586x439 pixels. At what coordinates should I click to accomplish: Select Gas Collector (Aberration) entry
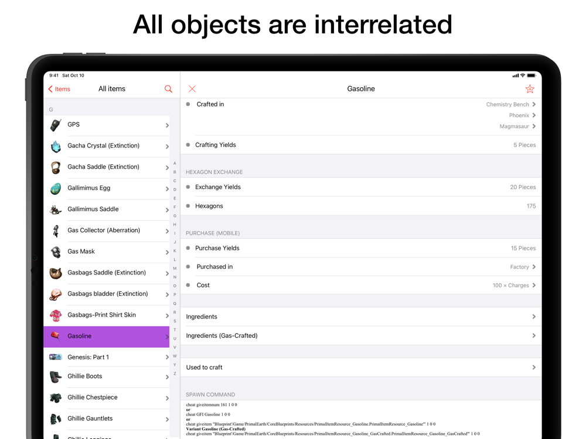[x=106, y=231]
